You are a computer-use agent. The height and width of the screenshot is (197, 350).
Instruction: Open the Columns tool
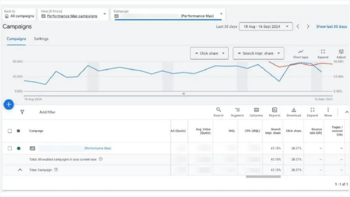pos(256,112)
